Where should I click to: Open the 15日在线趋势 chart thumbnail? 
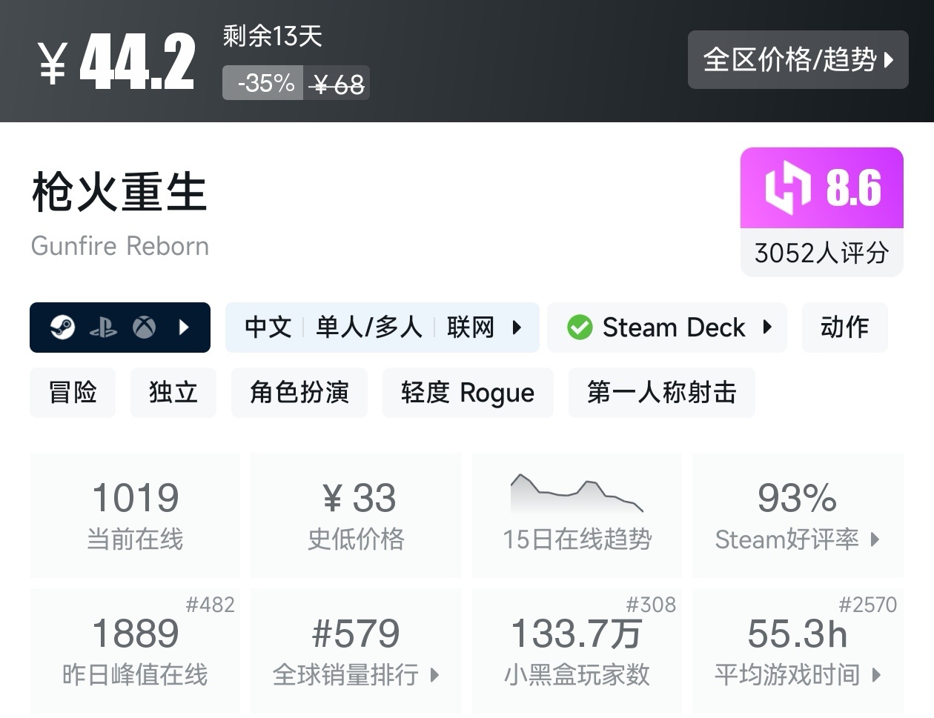click(577, 493)
